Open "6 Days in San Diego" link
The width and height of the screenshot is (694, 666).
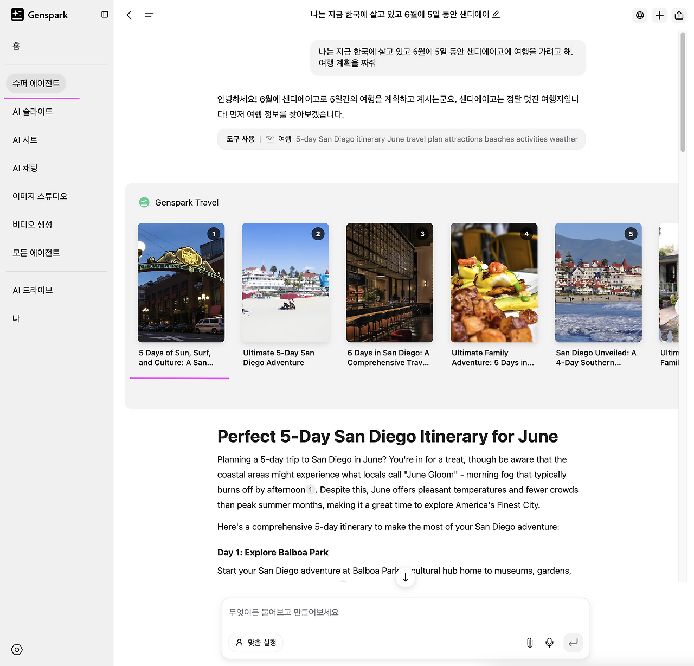(388, 357)
